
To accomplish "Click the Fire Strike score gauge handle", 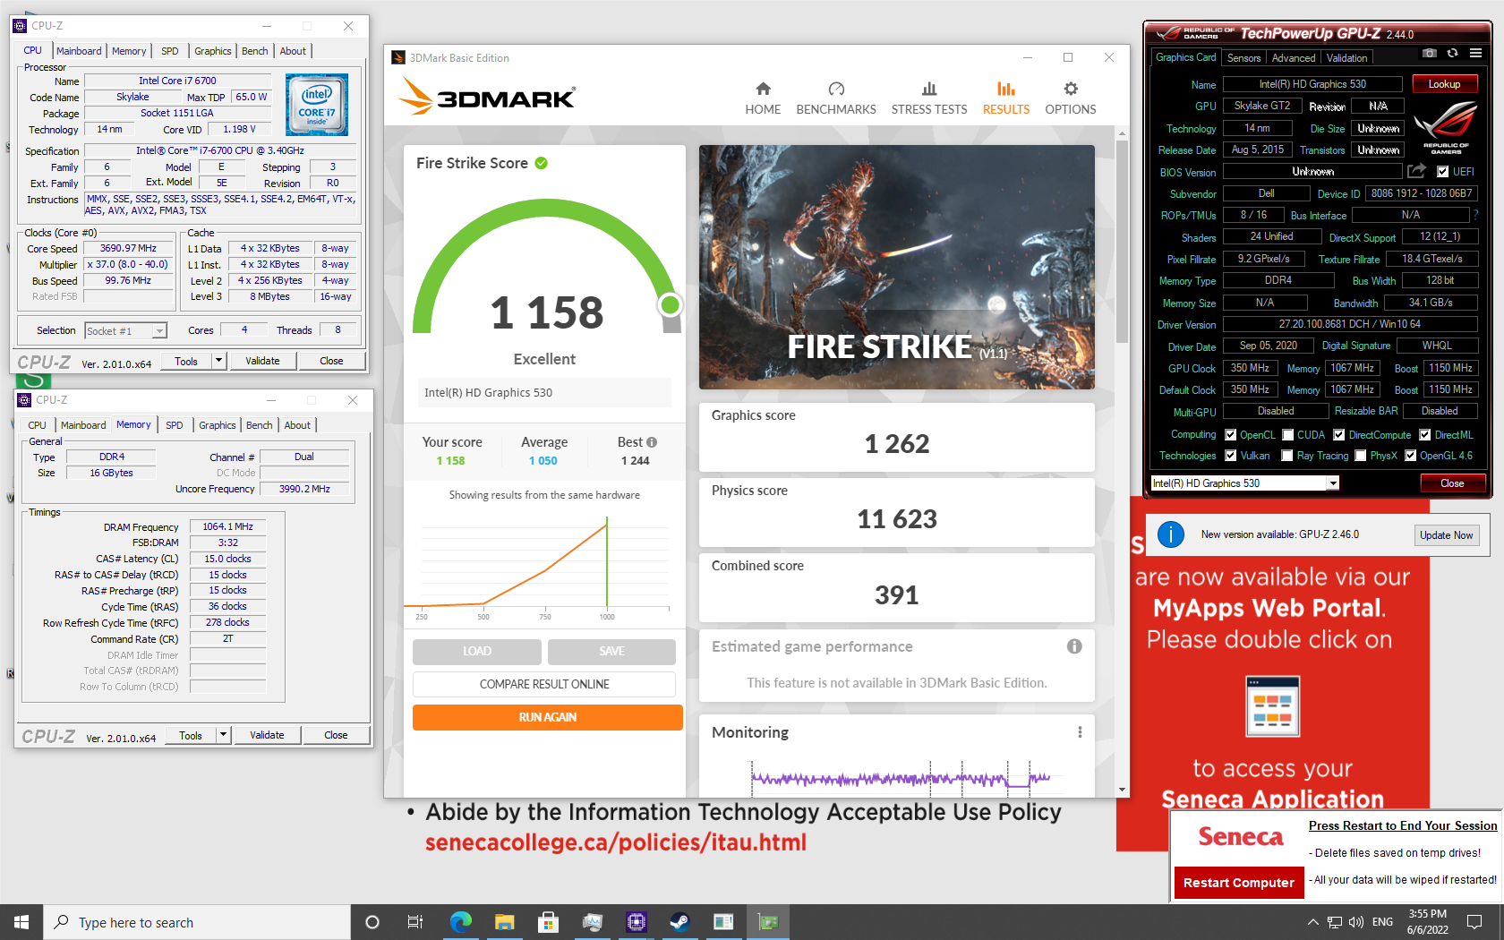I will pyautogui.click(x=670, y=305).
